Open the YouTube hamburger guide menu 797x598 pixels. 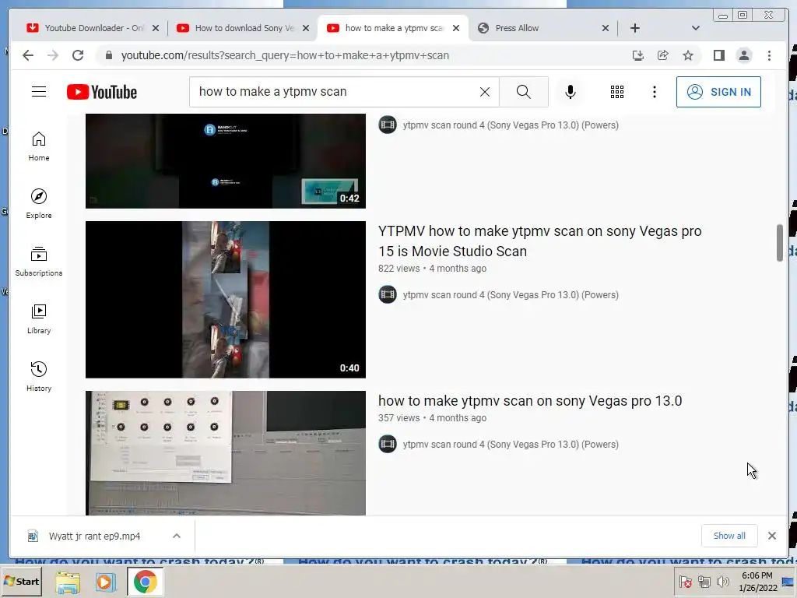point(39,92)
